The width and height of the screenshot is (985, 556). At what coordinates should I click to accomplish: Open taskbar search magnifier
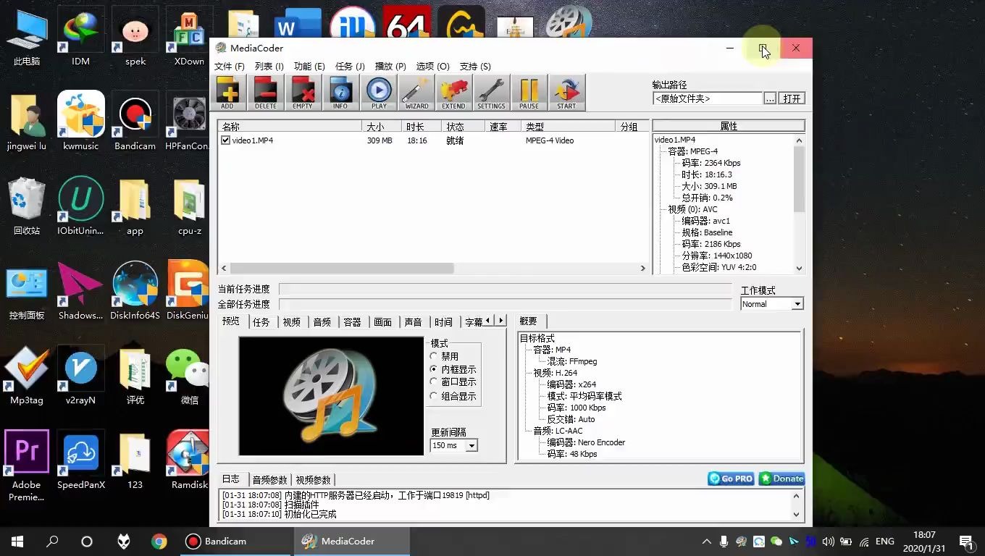52,542
